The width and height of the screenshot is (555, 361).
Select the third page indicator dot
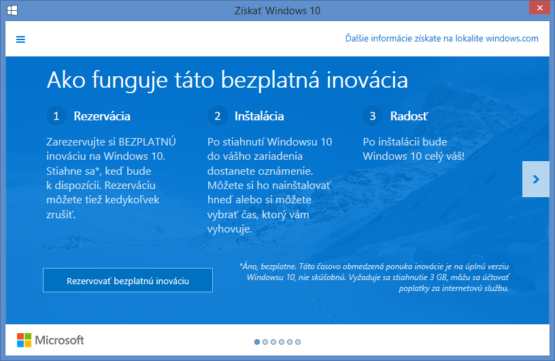pyautogui.click(x=273, y=342)
